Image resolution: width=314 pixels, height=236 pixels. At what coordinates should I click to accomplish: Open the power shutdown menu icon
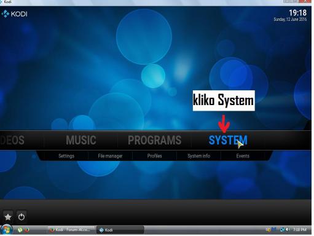tap(22, 217)
